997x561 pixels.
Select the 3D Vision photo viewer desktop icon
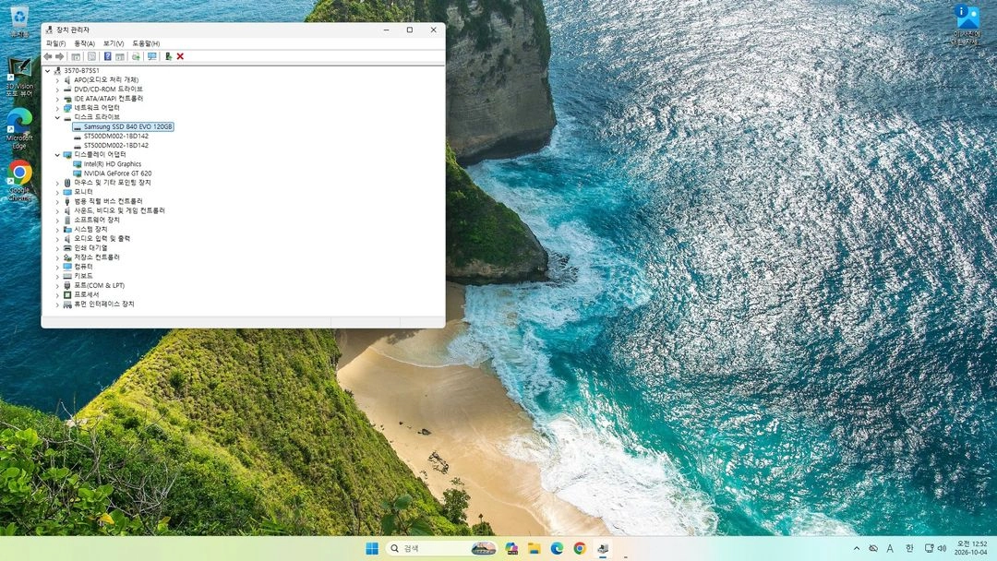pyautogui.click(x=19, y=77)
